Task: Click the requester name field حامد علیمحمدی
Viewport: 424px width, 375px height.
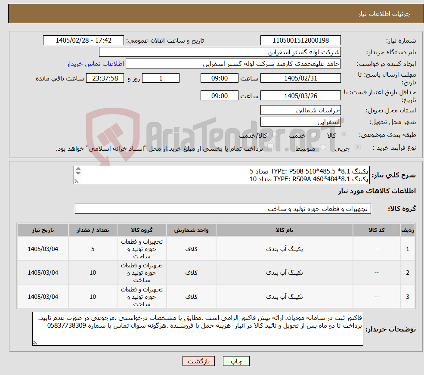Action: 233,64
